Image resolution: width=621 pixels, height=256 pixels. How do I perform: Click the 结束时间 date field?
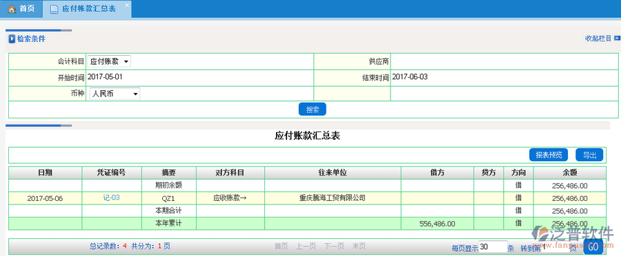pos(504,78)
